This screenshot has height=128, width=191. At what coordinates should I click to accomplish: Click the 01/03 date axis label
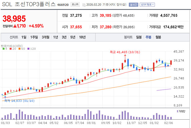5,123
